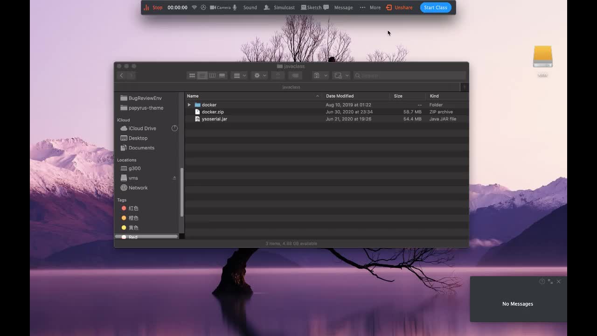Click the circular status icon beside Camera

pos(203,7)
